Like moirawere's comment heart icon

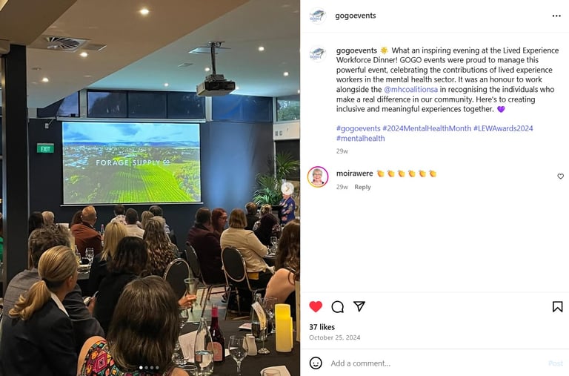[561, 177]
